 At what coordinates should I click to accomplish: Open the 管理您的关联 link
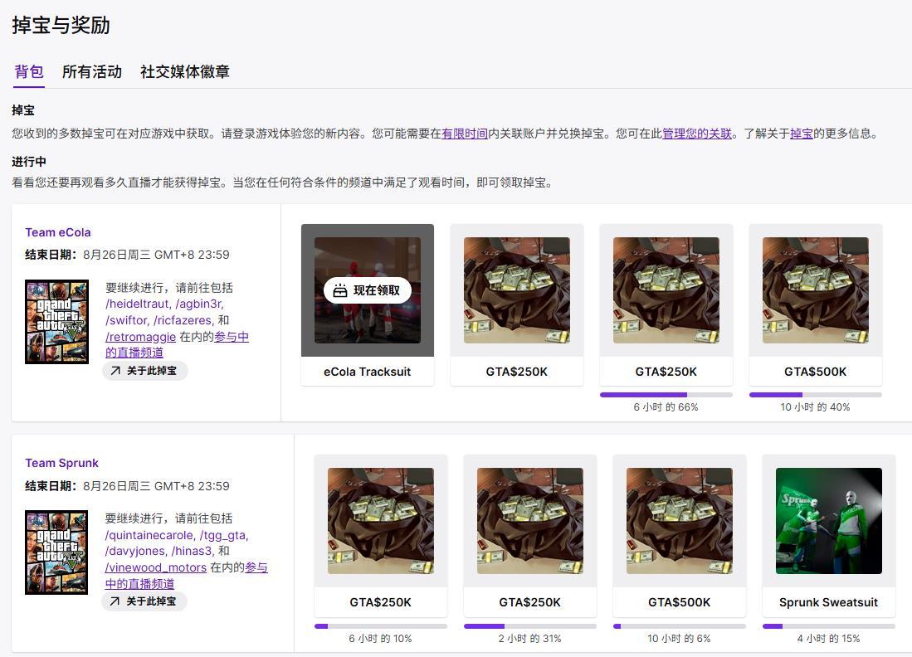coord(697,134)
